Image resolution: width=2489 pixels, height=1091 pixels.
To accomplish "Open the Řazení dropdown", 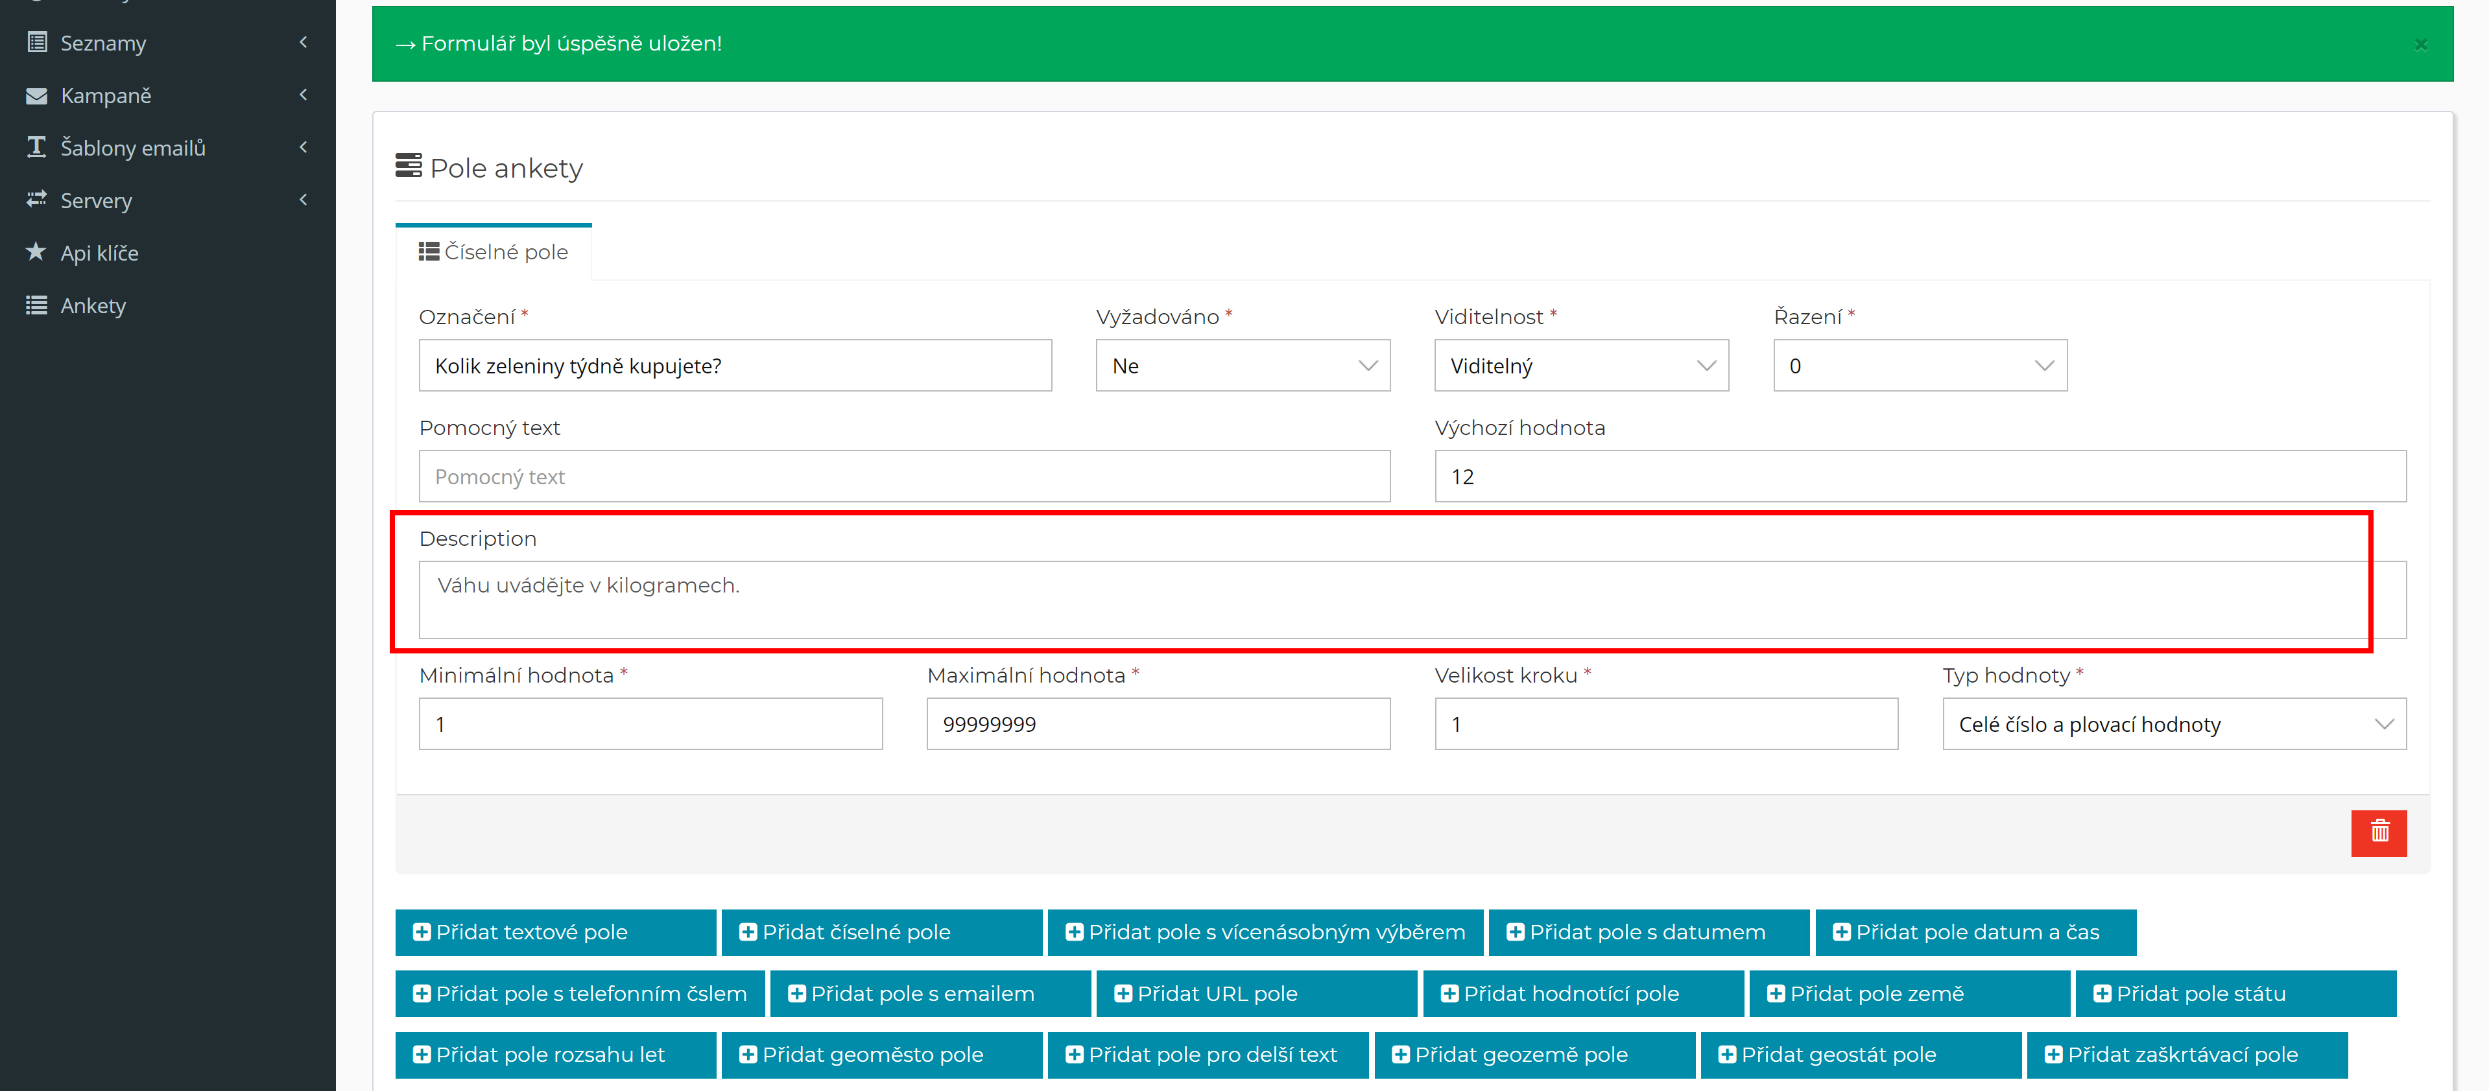I will coord(1919,366).
